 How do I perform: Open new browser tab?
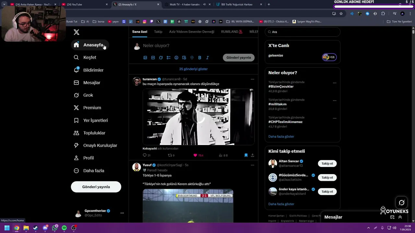click(x=269, y=5)
